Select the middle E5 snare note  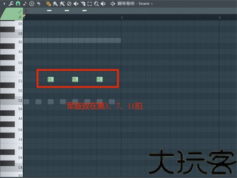point(75,79)
